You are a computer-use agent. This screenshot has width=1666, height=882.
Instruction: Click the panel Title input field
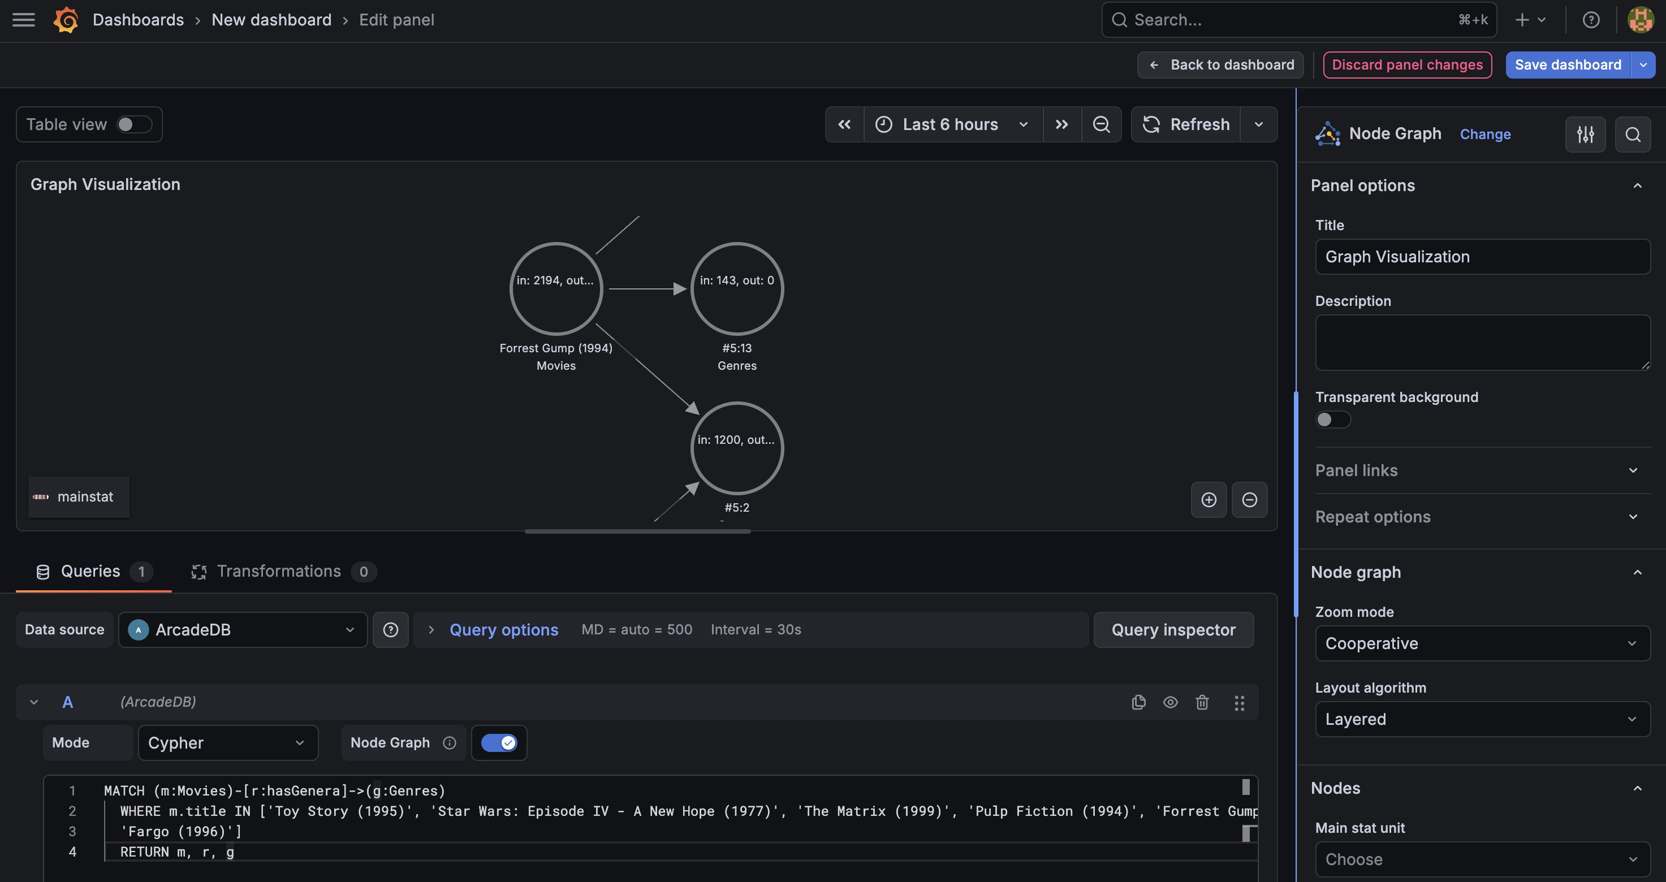[1482, 257]
